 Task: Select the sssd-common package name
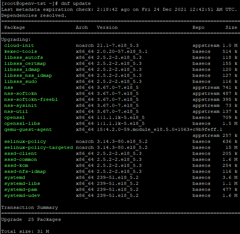(x=21, y=159)
